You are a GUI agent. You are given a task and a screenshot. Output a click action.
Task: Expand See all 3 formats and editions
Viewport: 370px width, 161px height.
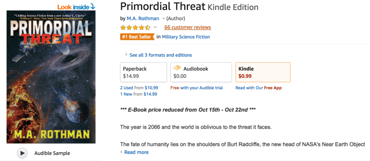(x=158, y=55)
